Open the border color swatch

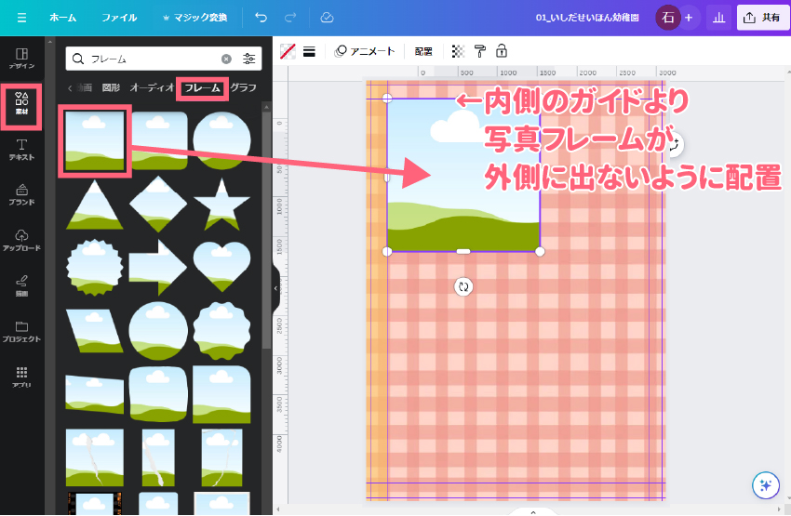(288, 51)
